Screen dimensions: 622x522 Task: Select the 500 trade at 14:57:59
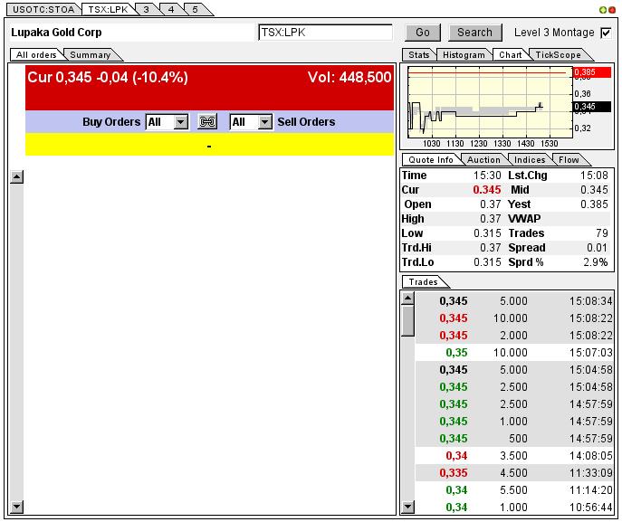click(514, 439)
